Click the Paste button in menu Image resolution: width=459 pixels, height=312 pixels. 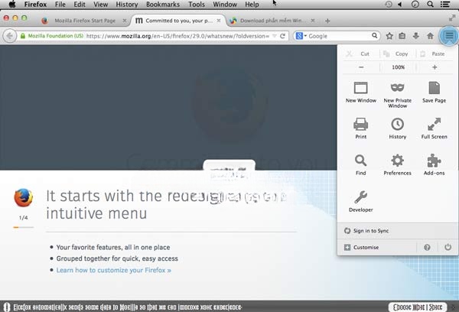pyautogui.click(x=435, y=54)
